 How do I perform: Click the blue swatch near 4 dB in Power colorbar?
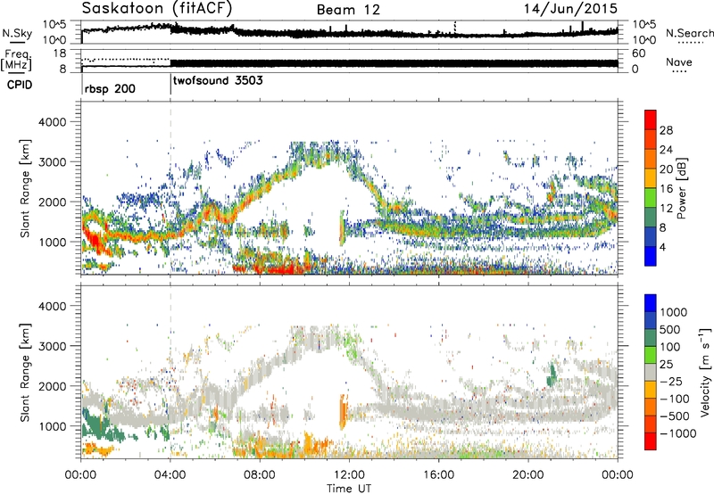pos(651,256)
